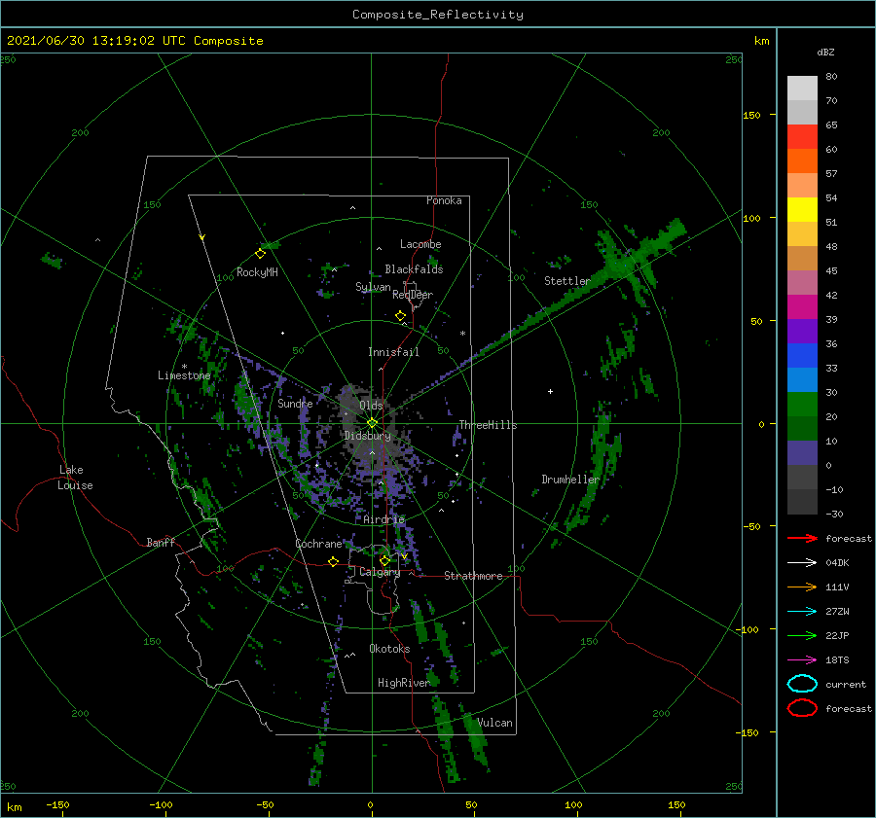Image resolution: width=876 pixels, height=818 pixels.
Task: Click the orange 111V arrow icon
Action: point(802,587)
